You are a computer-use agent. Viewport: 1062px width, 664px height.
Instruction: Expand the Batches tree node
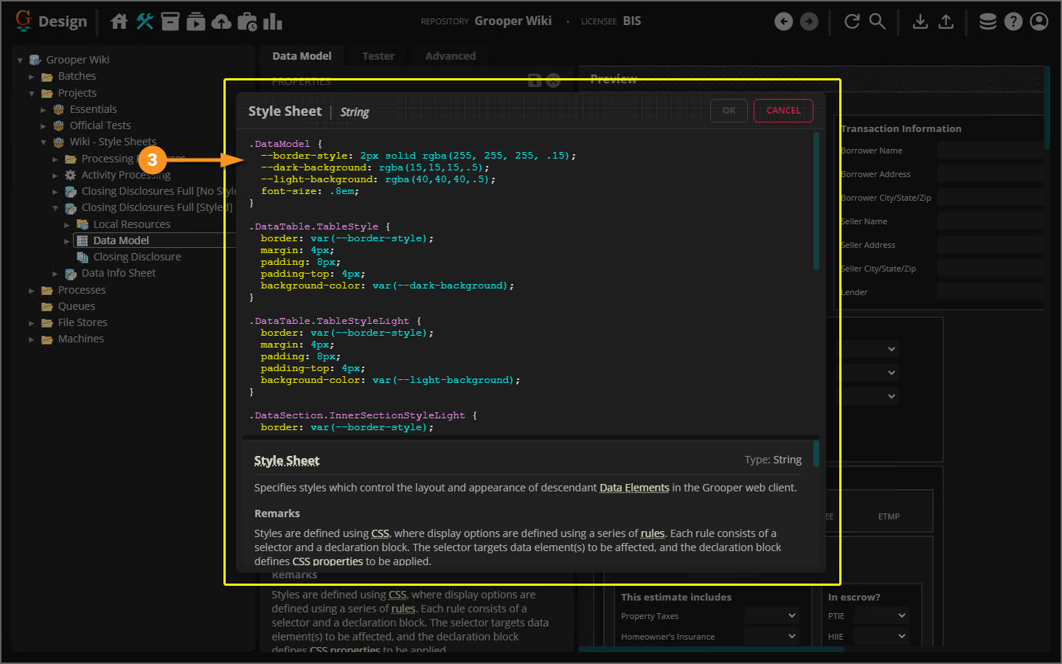click(32, 77)
